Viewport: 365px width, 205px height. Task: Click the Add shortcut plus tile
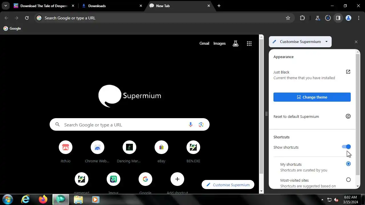177,179
